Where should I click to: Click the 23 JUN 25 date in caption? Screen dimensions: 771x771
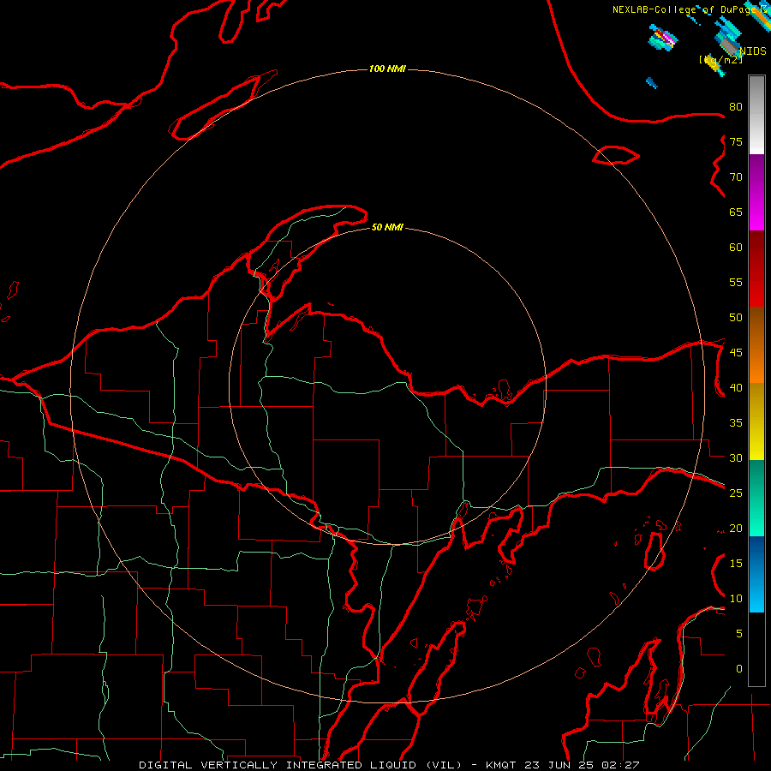(560, 765)
